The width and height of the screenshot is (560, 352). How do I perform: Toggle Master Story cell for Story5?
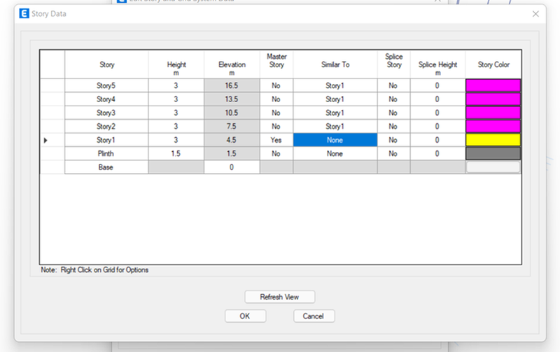(276, 85)
